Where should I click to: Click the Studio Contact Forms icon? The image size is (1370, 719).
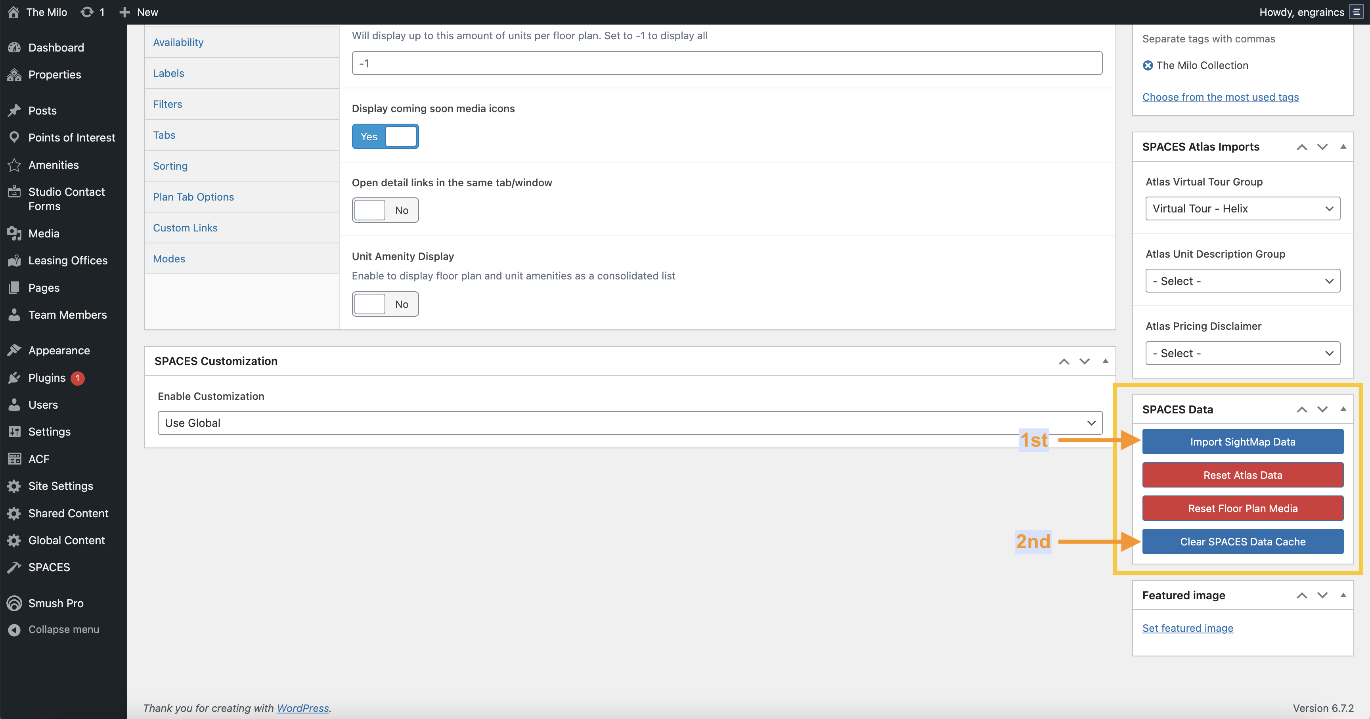[14, 191]
